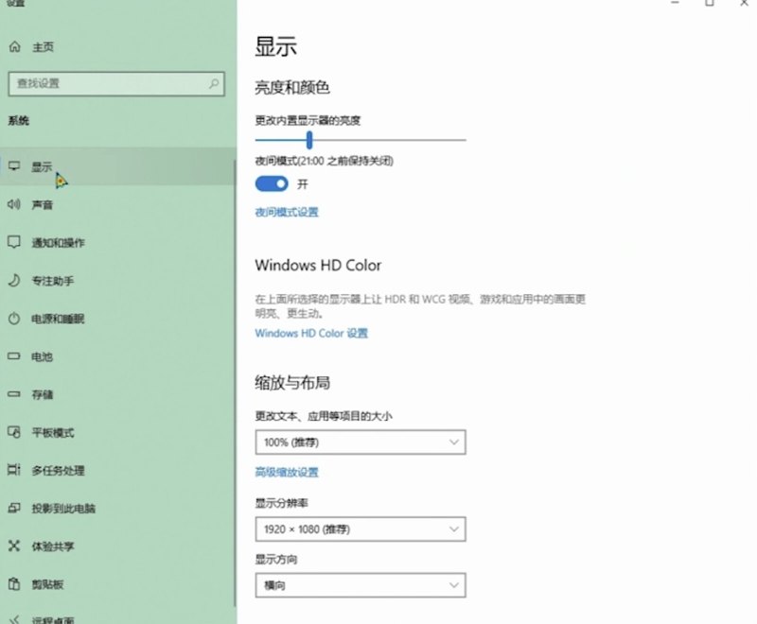Open the 1920 × 1080 resolution dropdown
757x624 pixels.
(361, 529)
